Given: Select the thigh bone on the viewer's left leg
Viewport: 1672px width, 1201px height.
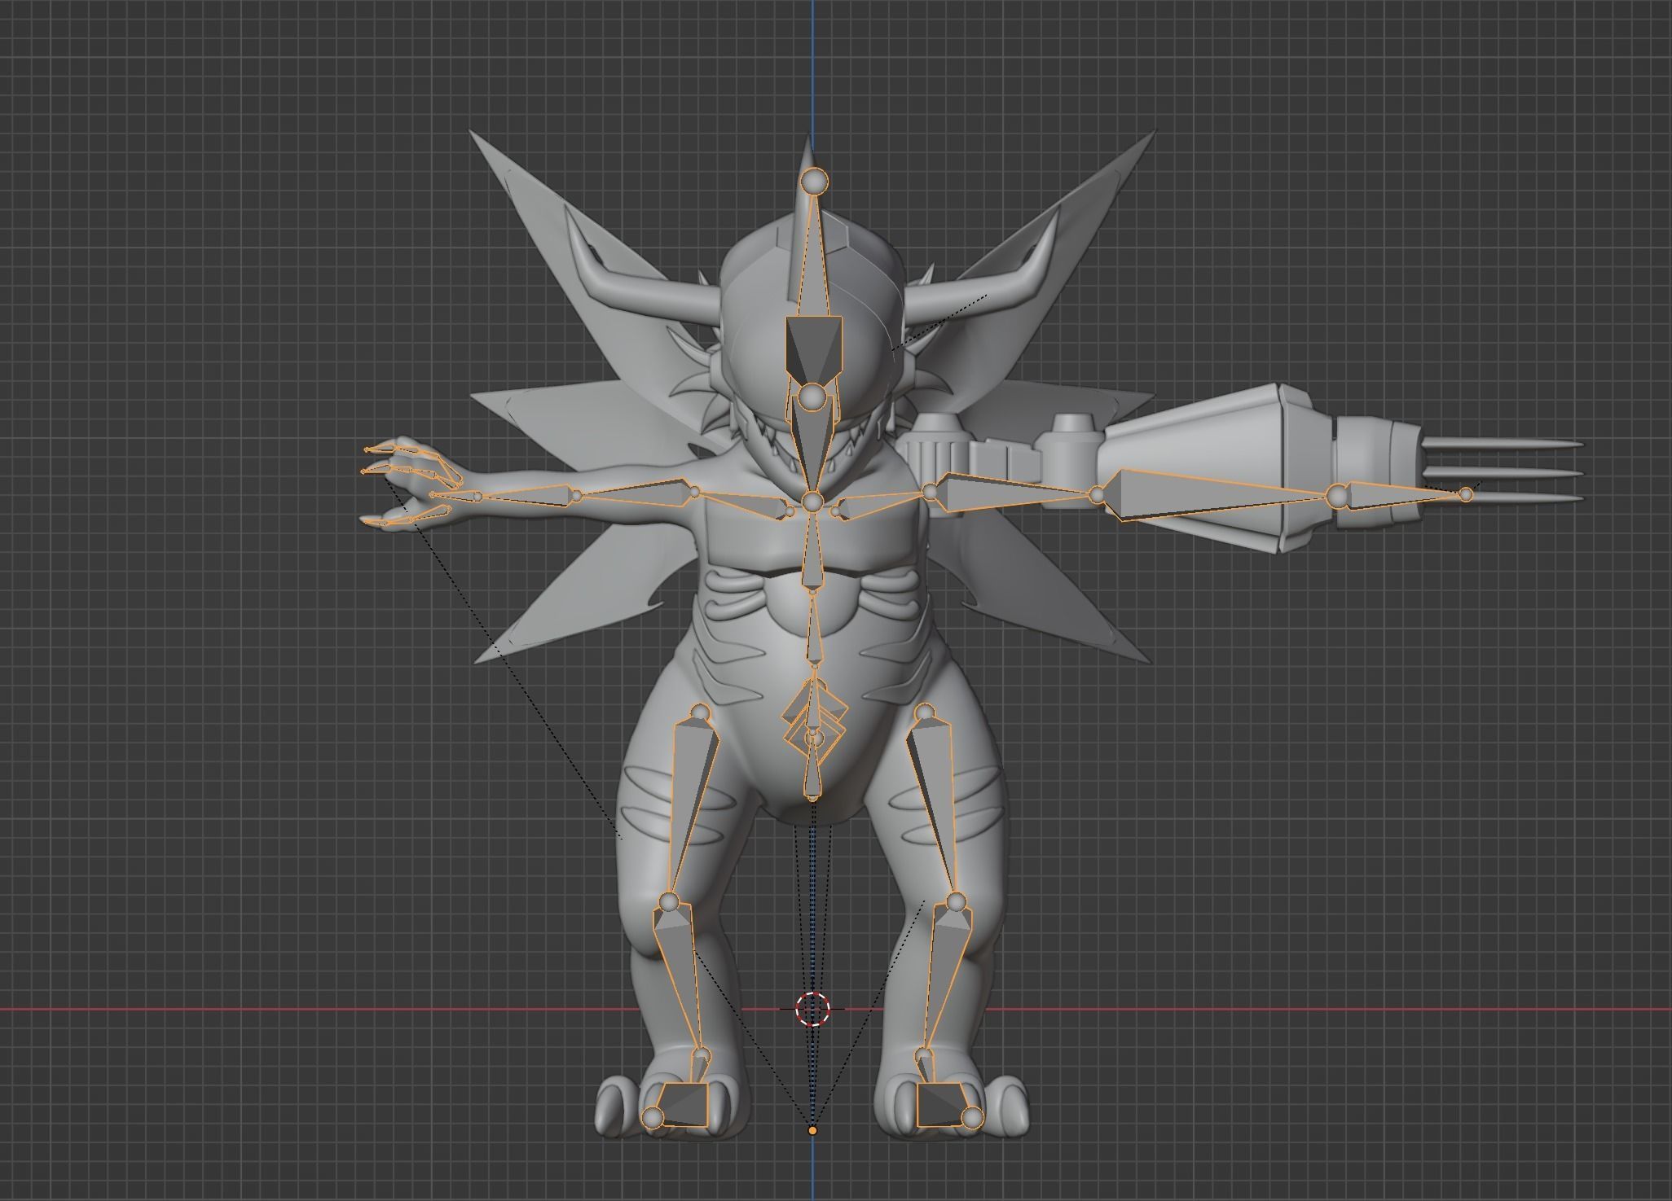Looking at the screenshot, I should pyautogui.click(x=693, y=804).
